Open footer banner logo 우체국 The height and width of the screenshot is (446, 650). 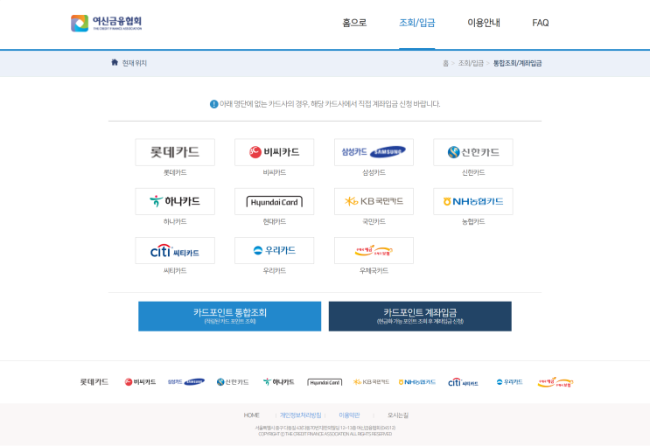(x=556, y=382)
